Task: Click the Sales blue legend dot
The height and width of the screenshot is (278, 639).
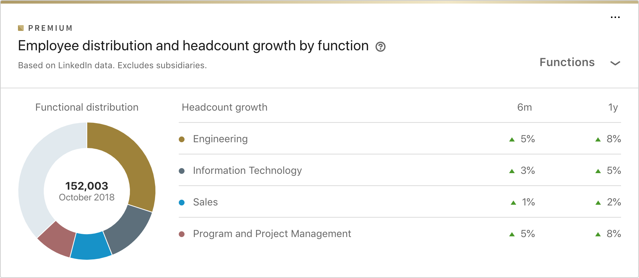Action: pyautogui.click(x=182, y=203)
